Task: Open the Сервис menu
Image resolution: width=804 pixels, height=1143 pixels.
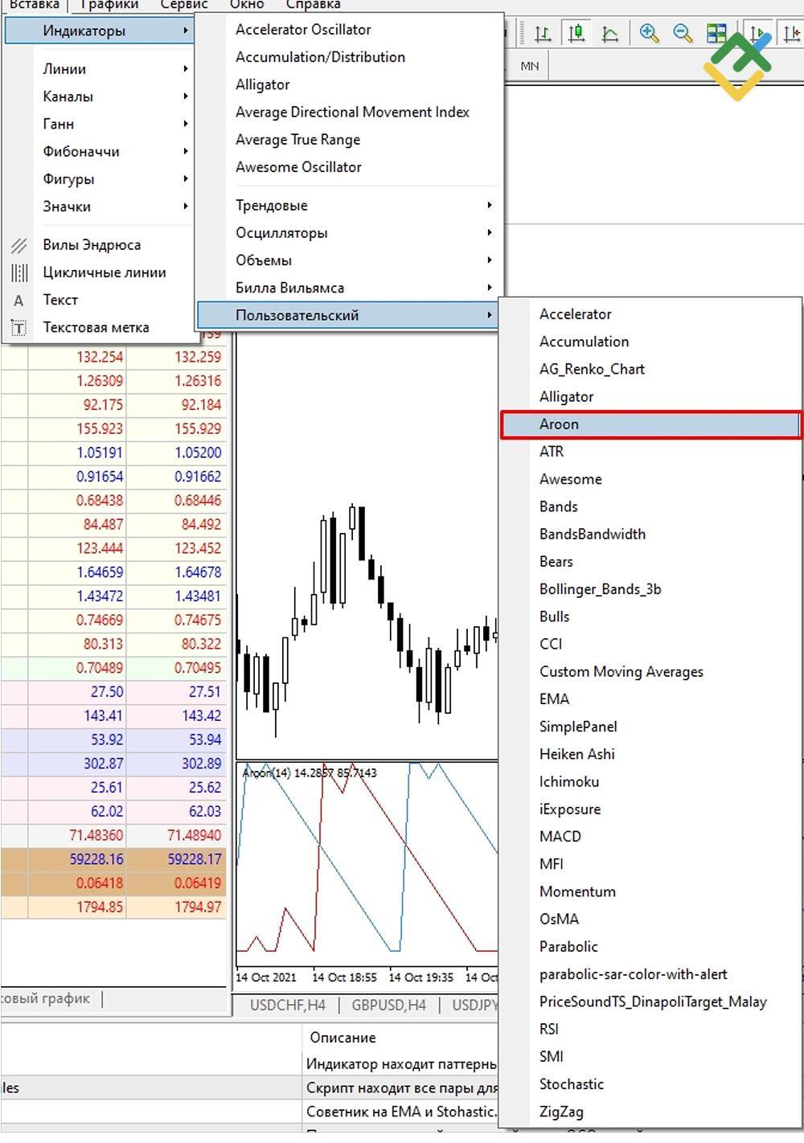Action: (x=184, y=5)
